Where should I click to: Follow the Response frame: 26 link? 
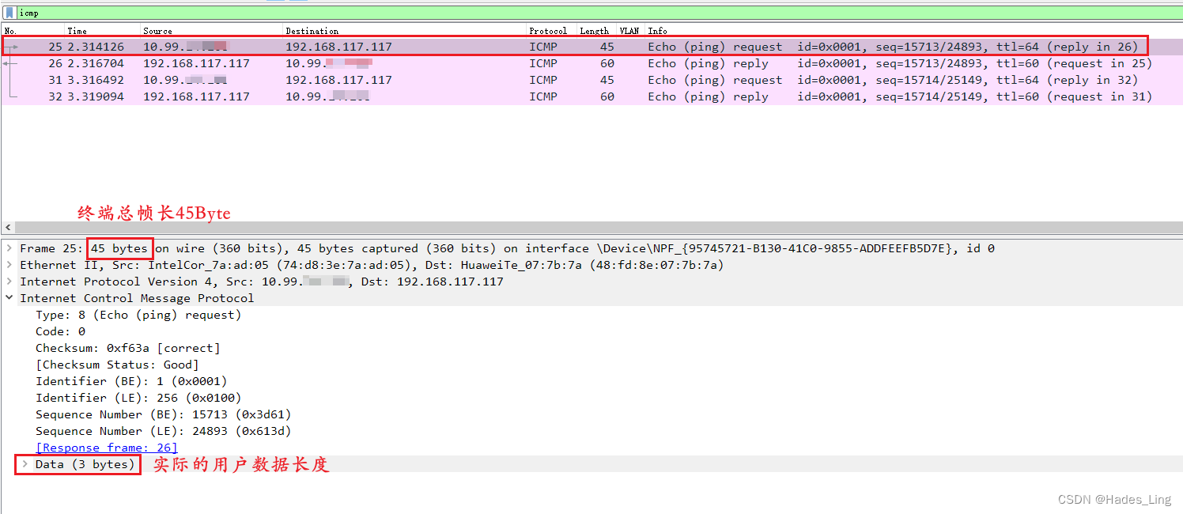pyautogui.click(x=107, y=448)
